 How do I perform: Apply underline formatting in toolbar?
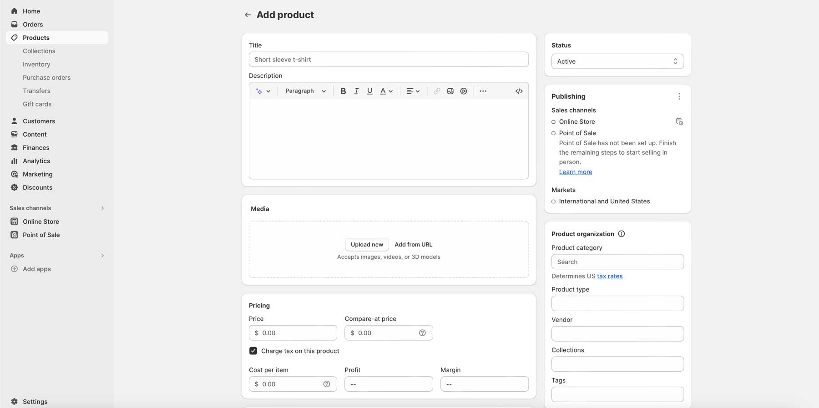click(x=369, y=91)
